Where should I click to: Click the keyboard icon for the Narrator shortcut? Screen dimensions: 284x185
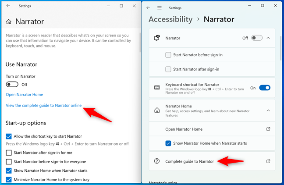(x=157, y=88)
